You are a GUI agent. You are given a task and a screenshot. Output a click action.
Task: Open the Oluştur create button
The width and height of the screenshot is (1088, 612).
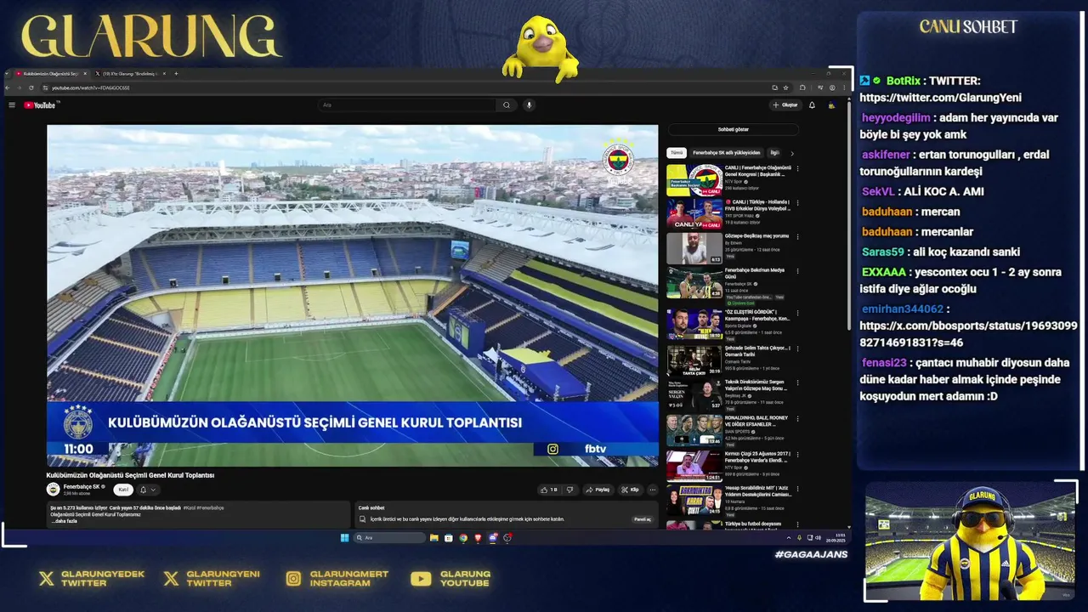tap(785, 105)
